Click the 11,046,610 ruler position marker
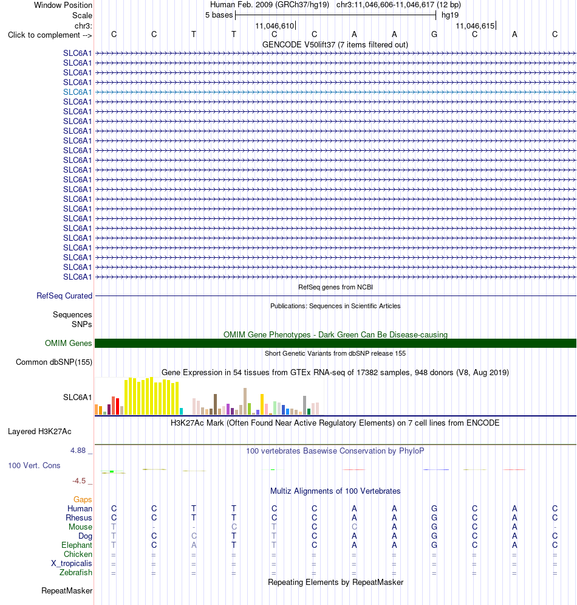The height and width of the screenshot is (605, 577). pos(275,26)
